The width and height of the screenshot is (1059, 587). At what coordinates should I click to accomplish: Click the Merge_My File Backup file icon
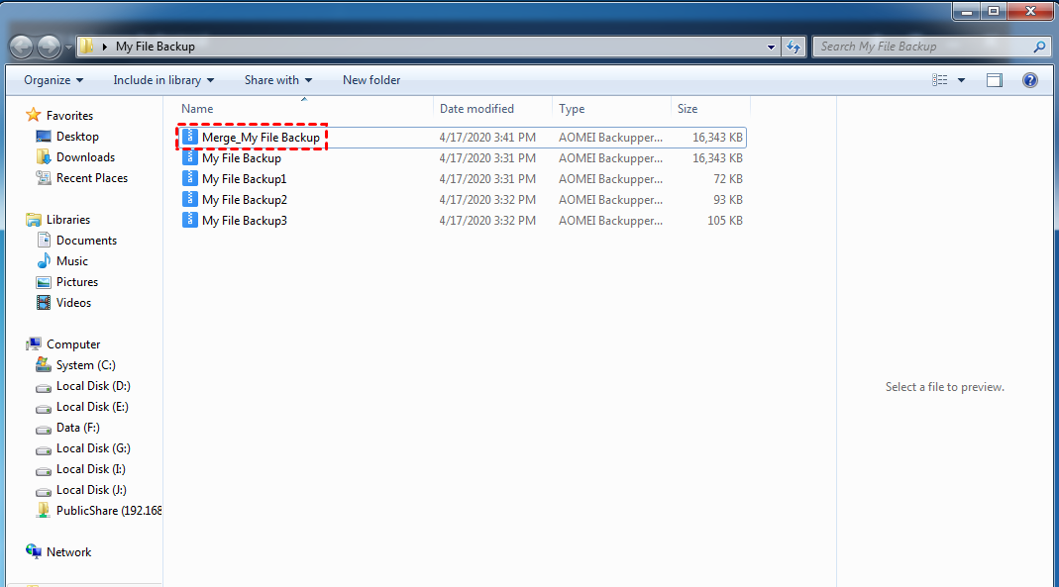tap(190, 137)
